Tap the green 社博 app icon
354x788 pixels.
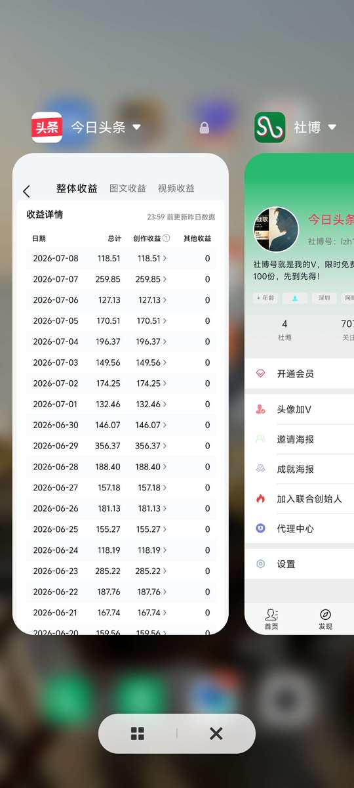269,127
